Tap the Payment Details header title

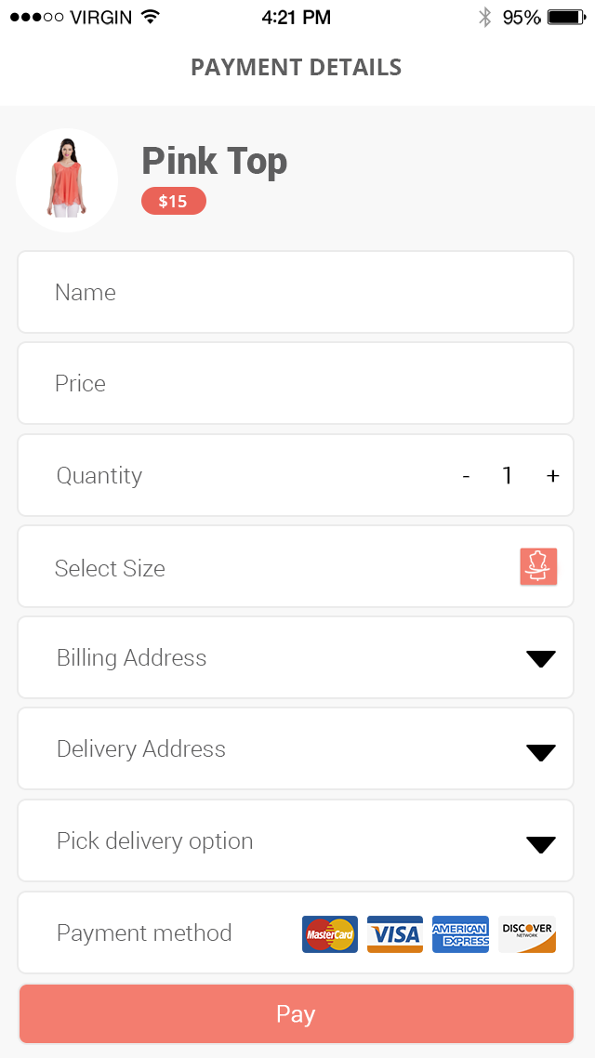297,67
